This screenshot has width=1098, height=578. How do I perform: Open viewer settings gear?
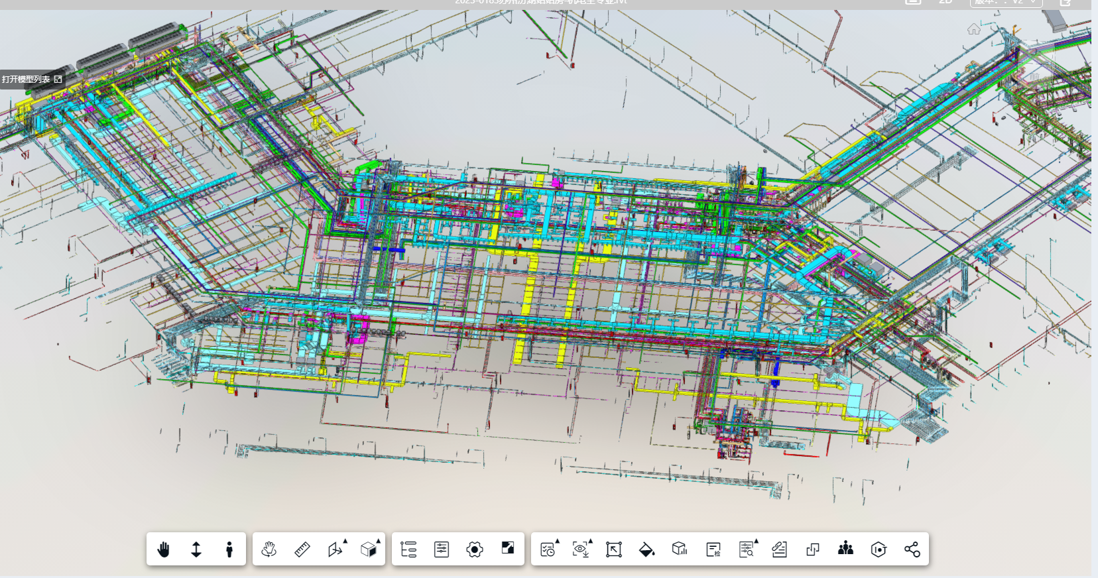click(x=475, y=549)
